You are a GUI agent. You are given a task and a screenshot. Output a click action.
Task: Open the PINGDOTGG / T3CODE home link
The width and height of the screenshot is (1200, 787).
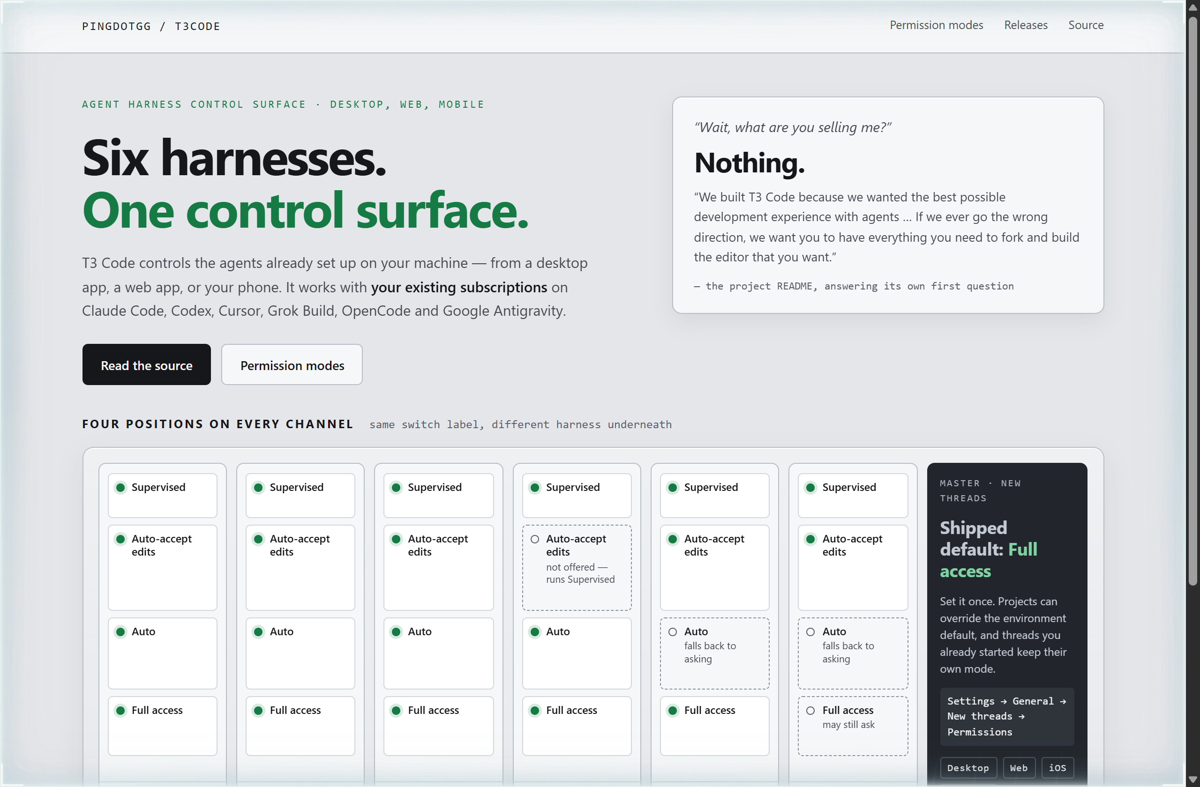pos(151,26)
